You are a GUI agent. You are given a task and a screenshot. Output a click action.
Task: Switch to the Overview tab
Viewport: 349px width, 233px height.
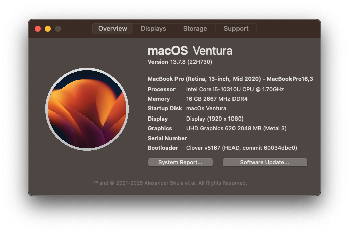tap(112, 29)
